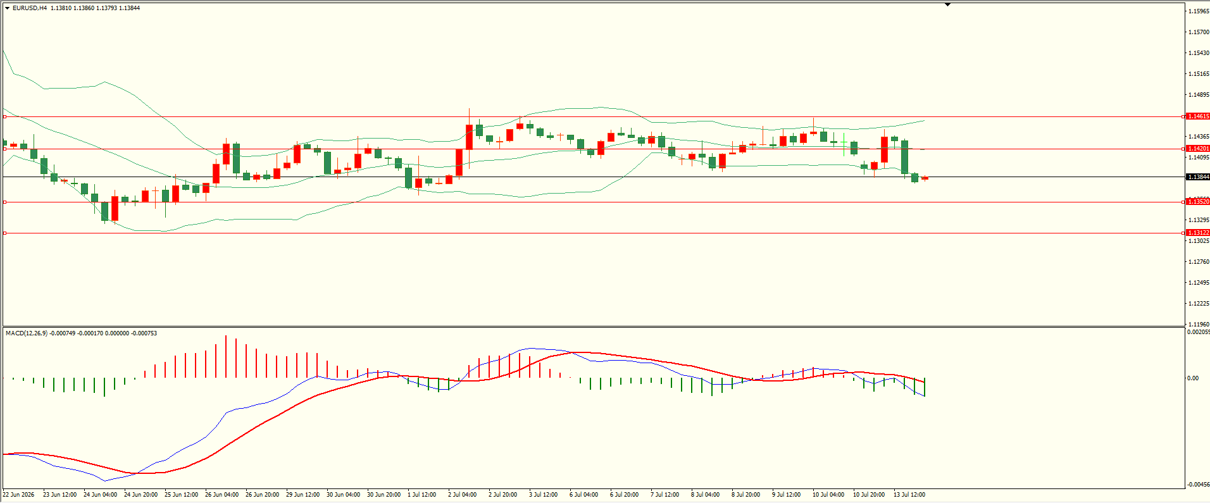
Task: Click the 2 Jul 04:00 time axis label
Action: coord(462,495)
